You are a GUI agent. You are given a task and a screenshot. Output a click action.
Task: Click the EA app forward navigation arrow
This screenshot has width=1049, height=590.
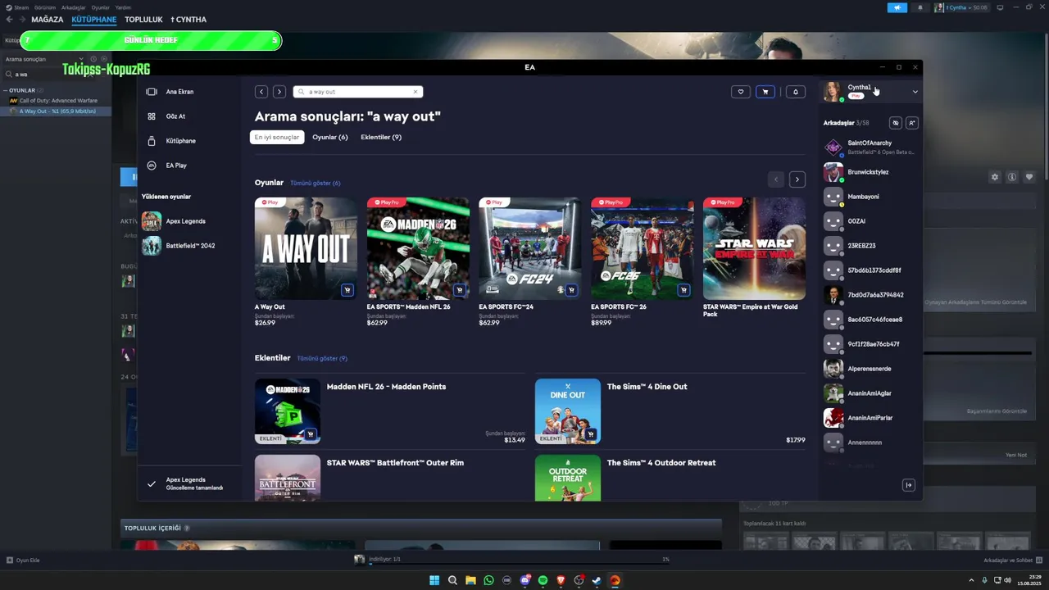(279, 92)
